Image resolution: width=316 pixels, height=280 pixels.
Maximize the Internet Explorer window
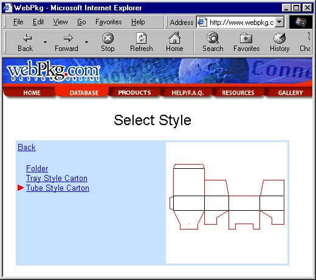click(296, 8)
